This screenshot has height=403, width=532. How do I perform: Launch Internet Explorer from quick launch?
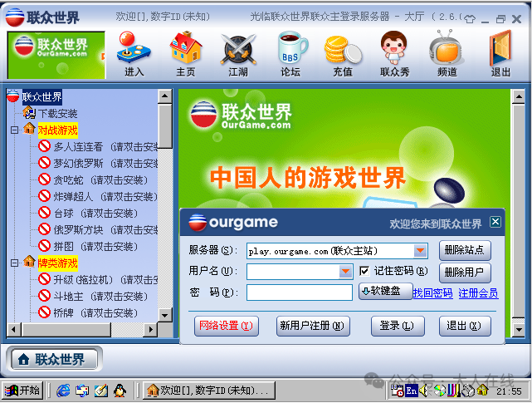[63, 391]
